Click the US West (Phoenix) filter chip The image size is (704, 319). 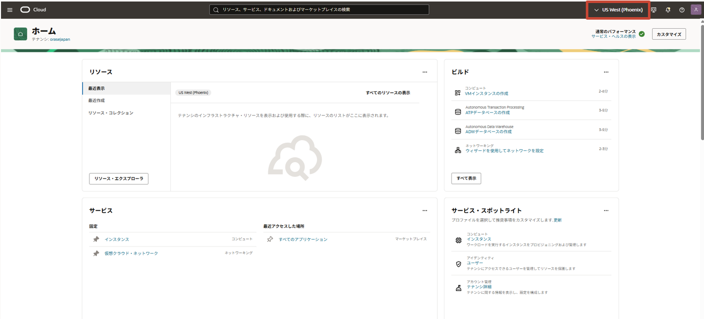pyautogui.click(x=193, y=93)
